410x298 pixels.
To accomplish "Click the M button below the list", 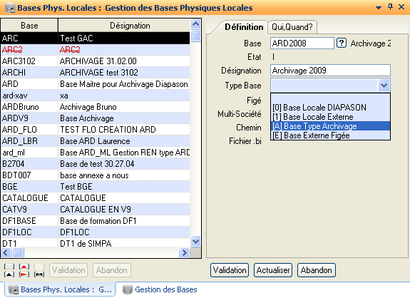I will (39, 274).
